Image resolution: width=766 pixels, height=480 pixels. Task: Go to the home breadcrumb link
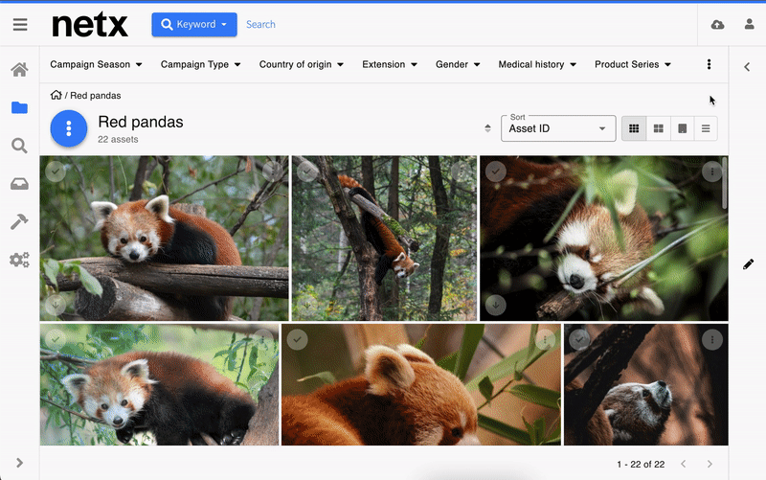tap(56, 95)
